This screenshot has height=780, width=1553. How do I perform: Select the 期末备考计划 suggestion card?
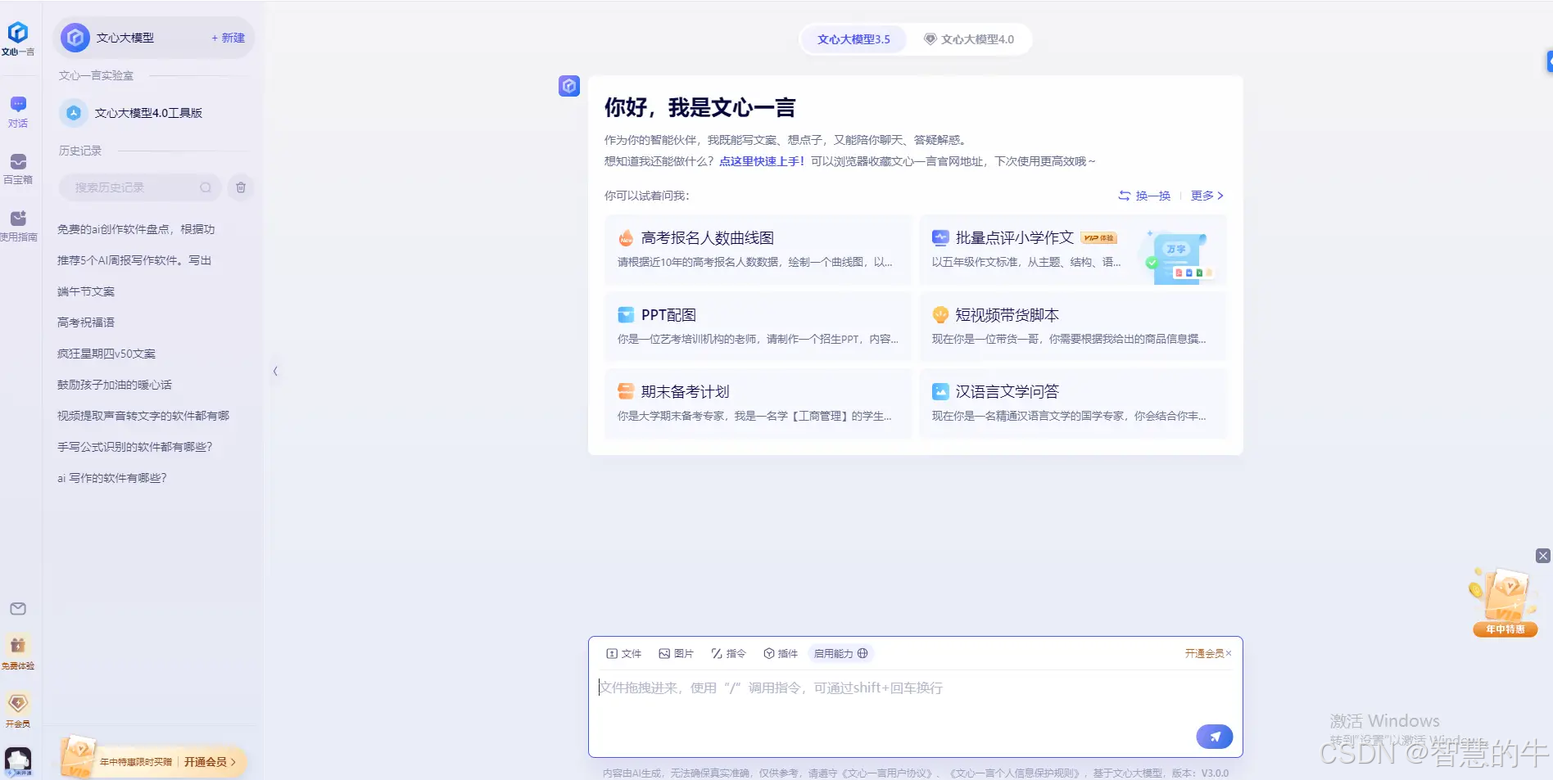(x=758, y=404)
